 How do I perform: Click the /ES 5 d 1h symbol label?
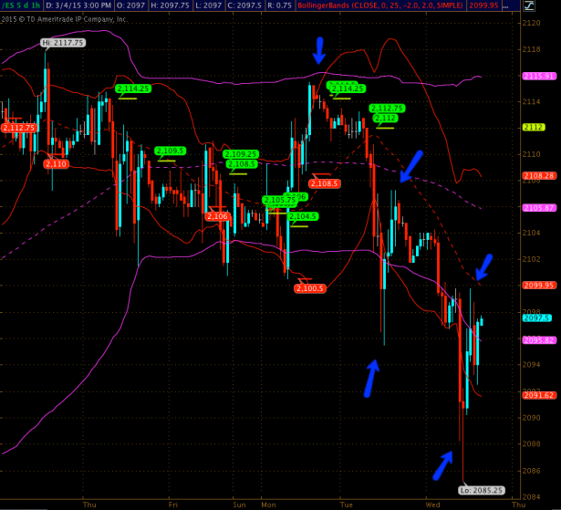click(x=26, y=6)
